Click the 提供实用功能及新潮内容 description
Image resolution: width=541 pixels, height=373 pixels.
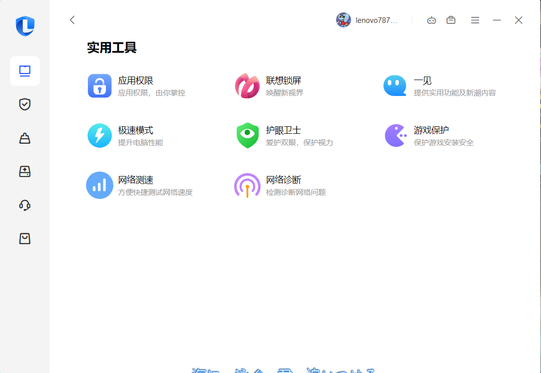click(x=455, y=93)
